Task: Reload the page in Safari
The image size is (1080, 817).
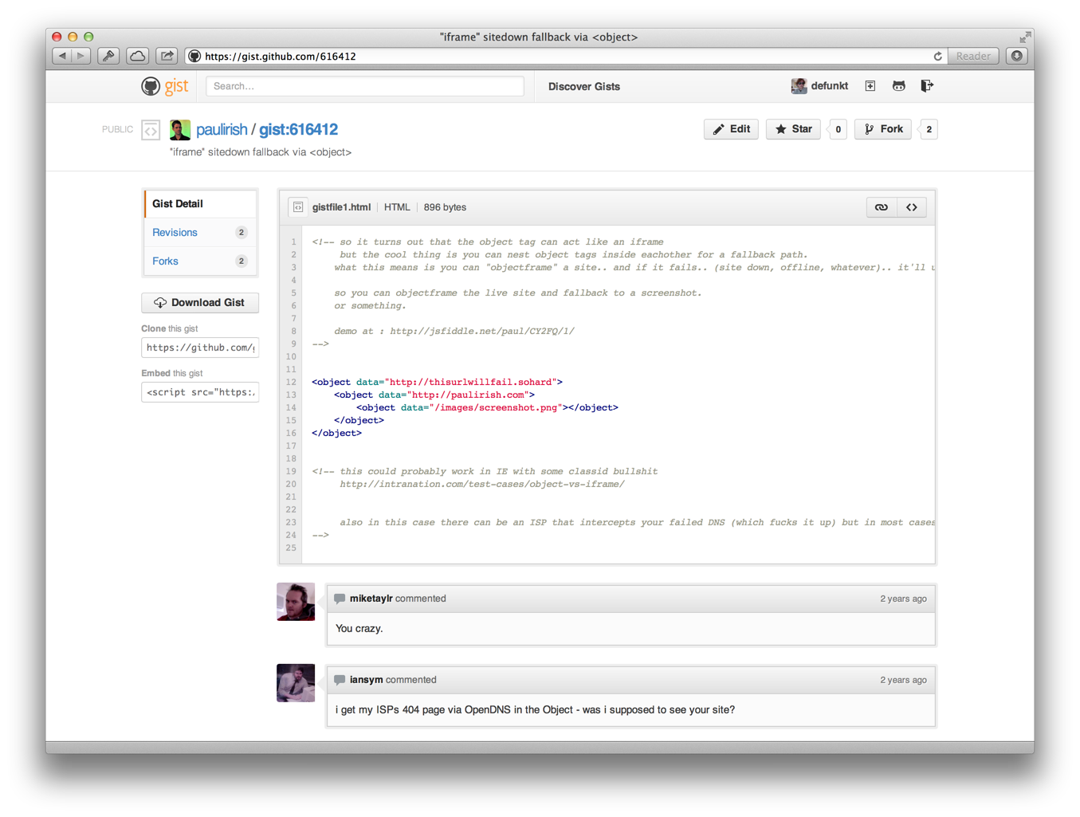Action: click(x=937, y=57)
